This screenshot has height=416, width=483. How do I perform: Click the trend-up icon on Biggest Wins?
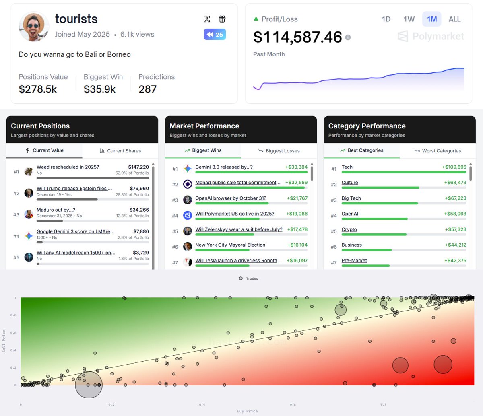(x=187, y=150)
